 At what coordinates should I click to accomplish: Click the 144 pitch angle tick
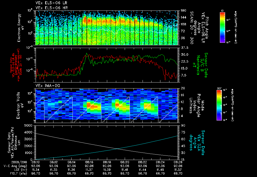(x=183, y=17)
